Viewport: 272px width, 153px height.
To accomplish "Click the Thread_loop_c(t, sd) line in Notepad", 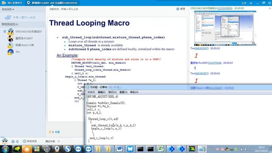I will point(103,119).
